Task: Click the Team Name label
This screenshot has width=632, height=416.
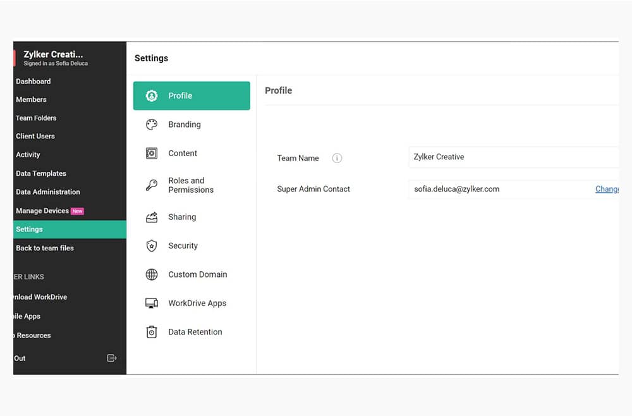Action: (x=298, y=159)
